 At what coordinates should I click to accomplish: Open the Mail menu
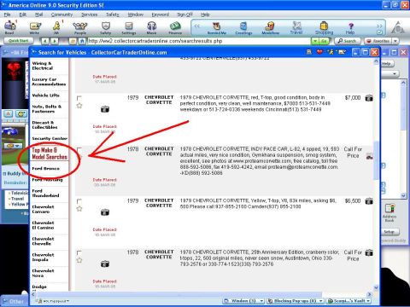pyautogui.click(x=38, y=14)
